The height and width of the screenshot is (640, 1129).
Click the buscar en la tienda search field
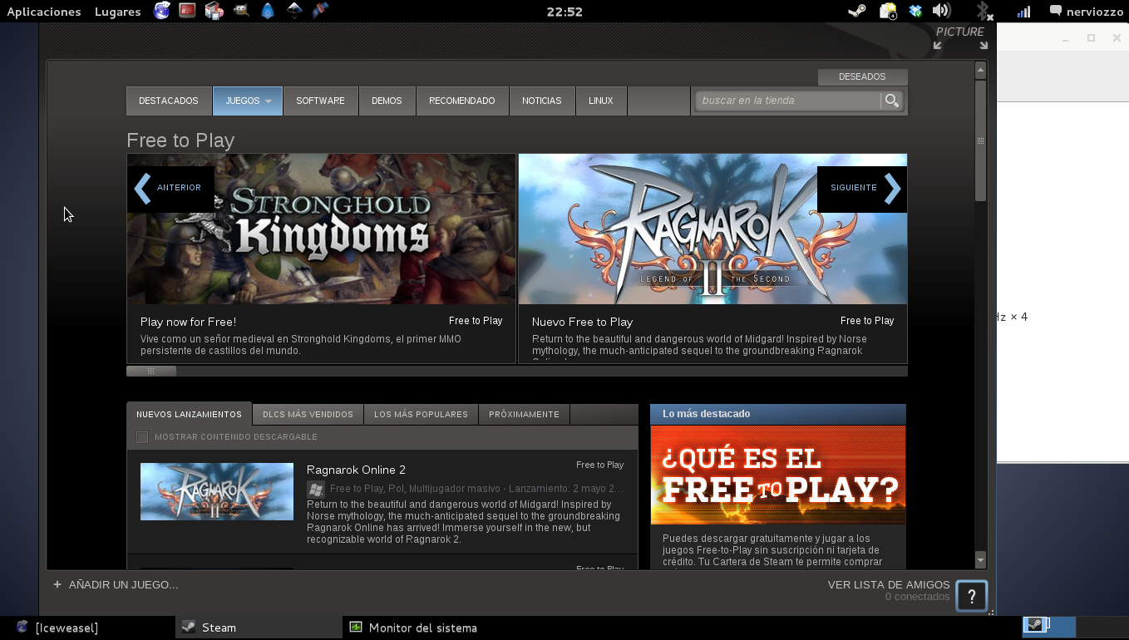tap(786, 100)
